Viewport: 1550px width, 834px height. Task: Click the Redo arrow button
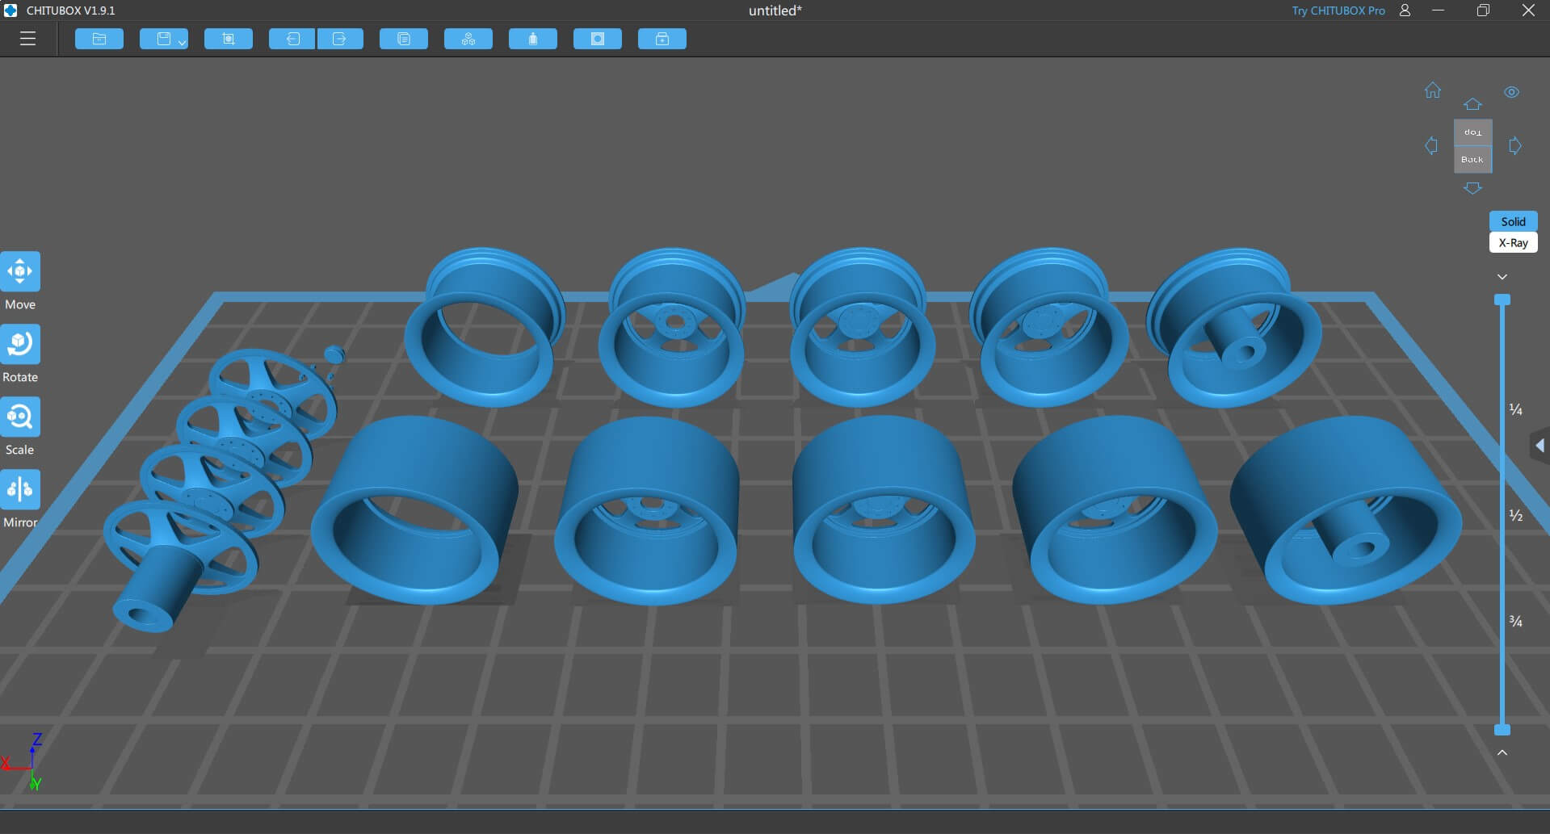pos(340,39)
